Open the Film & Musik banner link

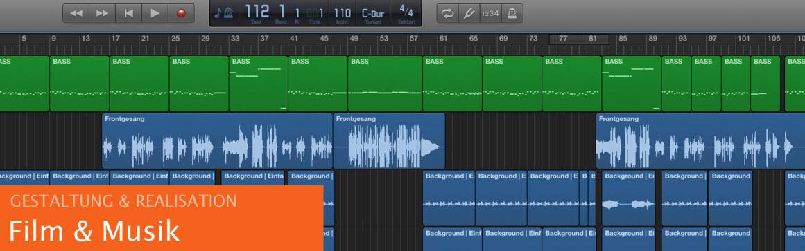point(94,231)
